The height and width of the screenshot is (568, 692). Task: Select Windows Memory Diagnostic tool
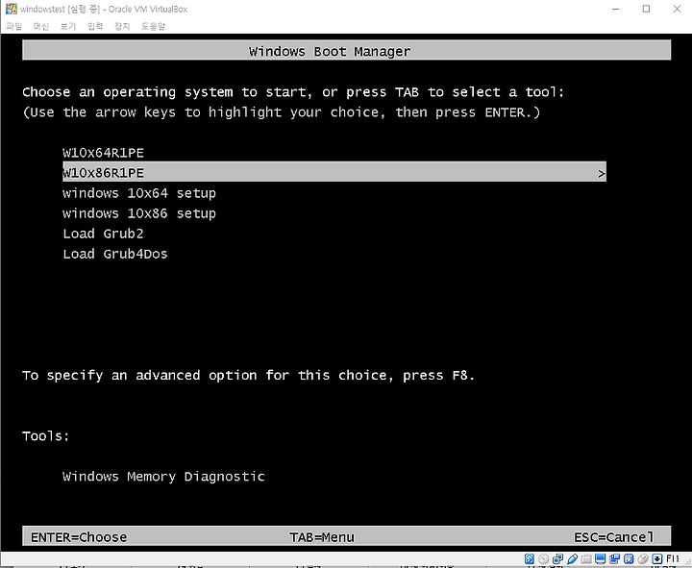coord(163,477)
